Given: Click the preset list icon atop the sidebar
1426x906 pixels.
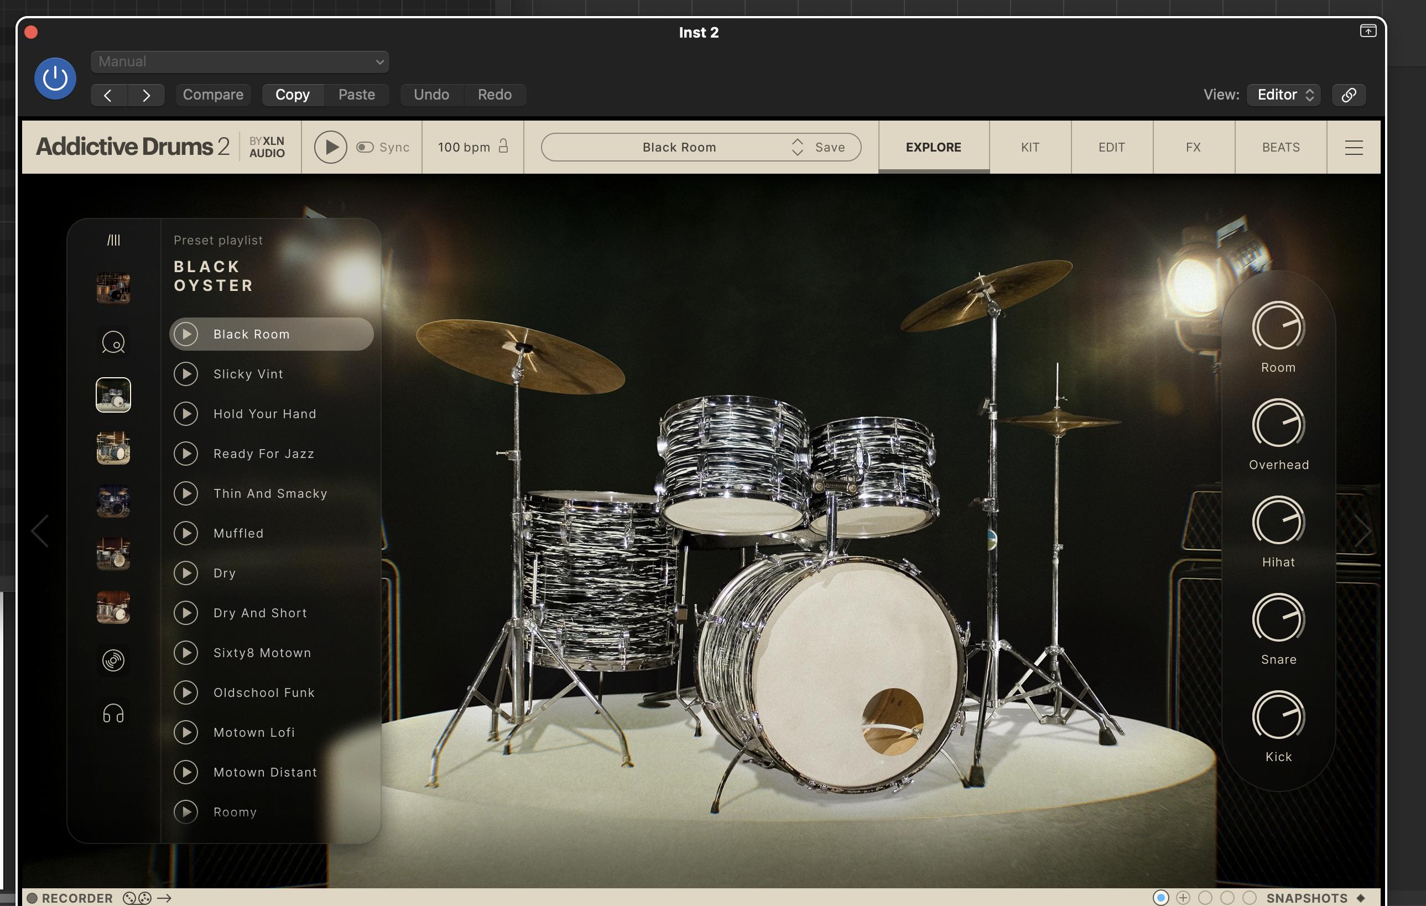Looking at the screenshot, I should 113,240.
